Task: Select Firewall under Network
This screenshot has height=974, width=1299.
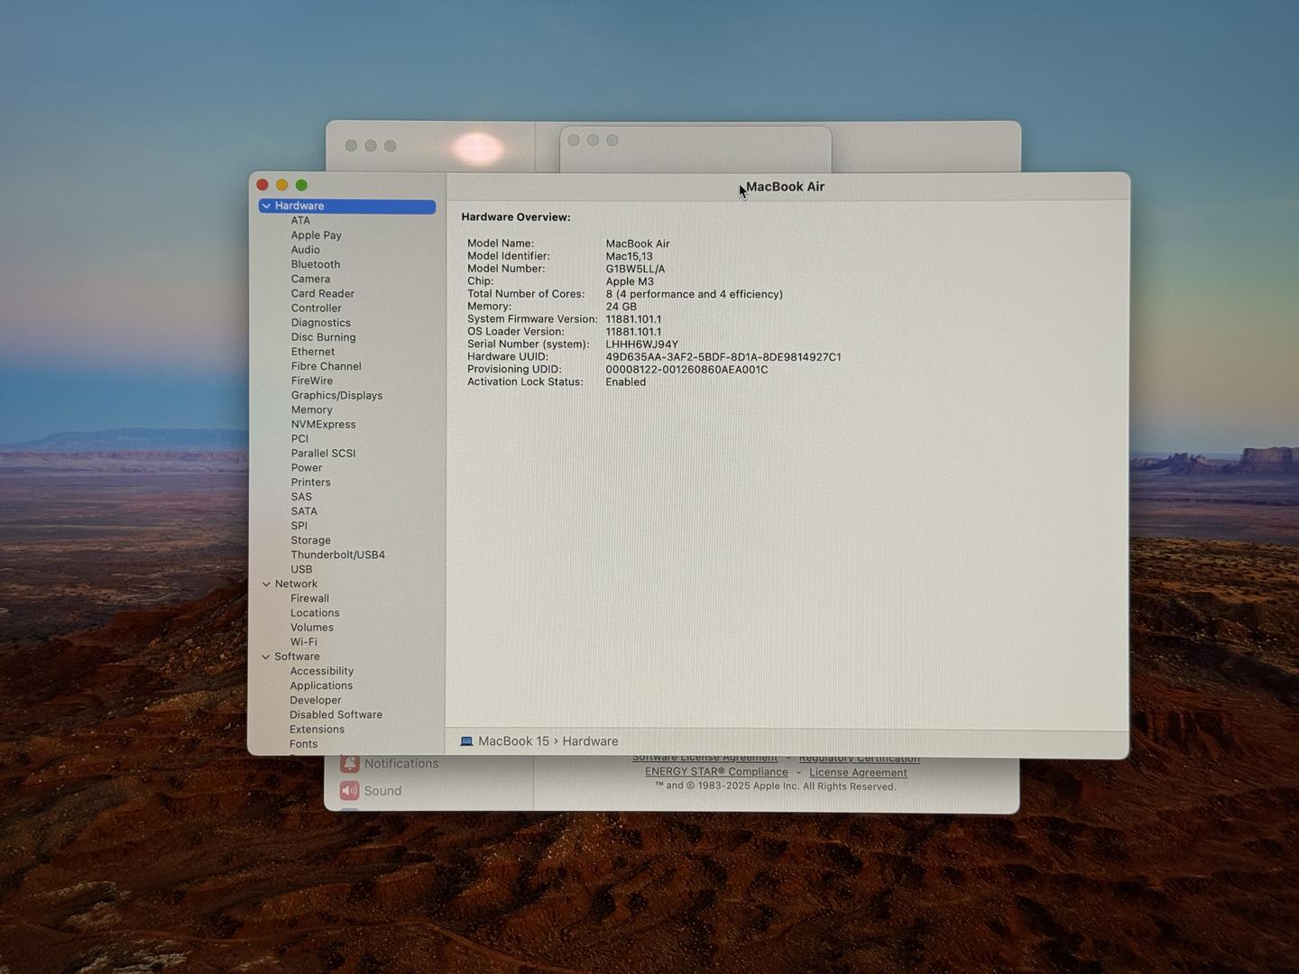Action: pos(309,599)
